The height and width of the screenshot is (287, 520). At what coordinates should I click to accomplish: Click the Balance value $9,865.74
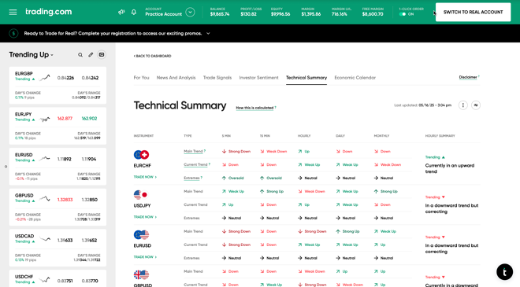click(220, 14)
